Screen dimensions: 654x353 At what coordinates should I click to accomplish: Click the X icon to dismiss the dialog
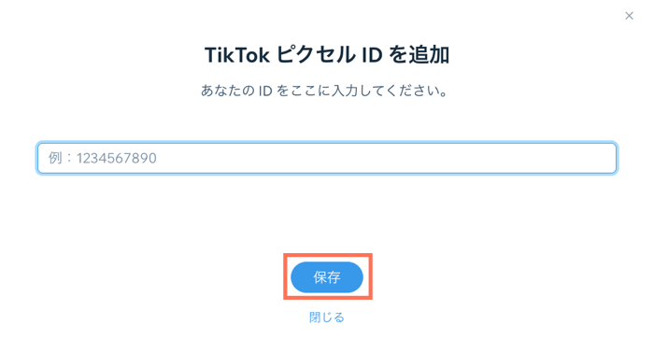(629, 16)
